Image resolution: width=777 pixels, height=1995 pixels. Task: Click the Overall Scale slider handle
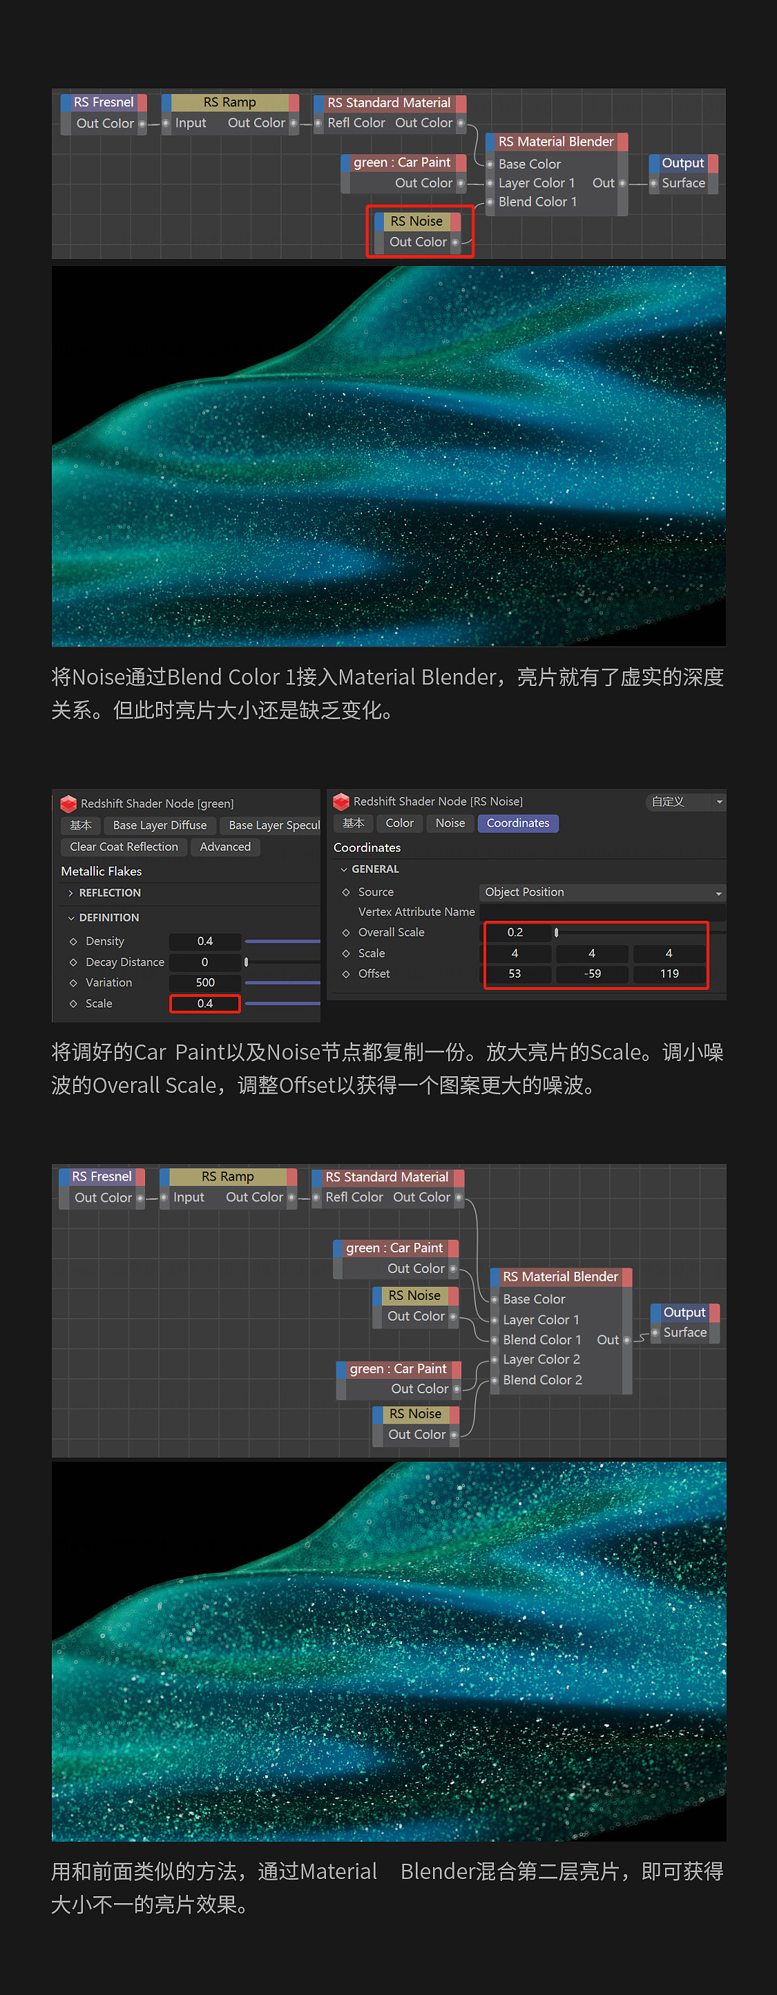click(556, 933)
